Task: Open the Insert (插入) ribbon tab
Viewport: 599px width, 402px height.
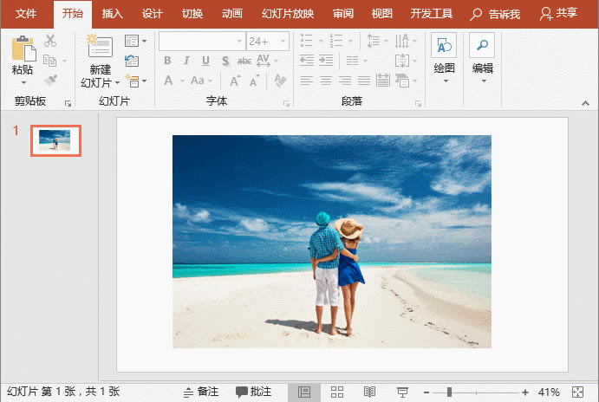Action: [112, 14]
